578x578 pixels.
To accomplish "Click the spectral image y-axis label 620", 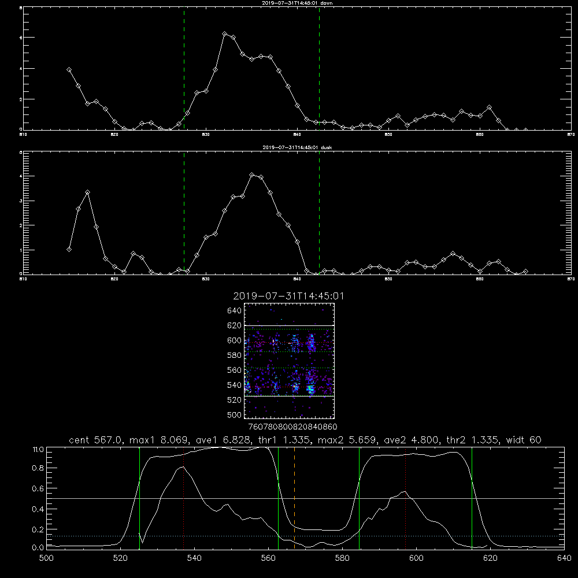I will coord(235,325).
